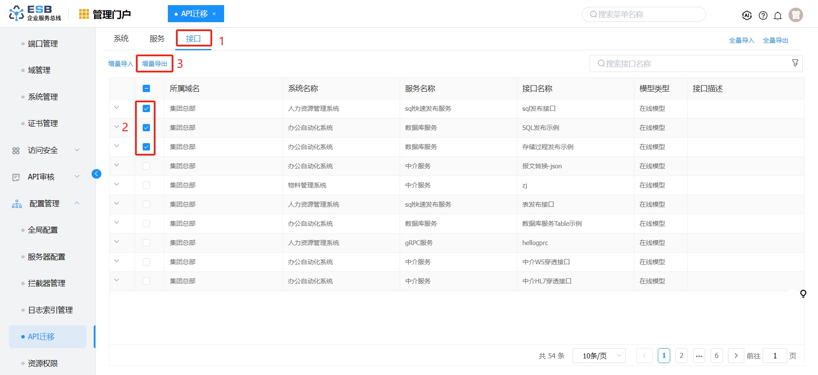
Task: Click the lightbulb icon at table bottom right
Action: [x=803, y=294]
